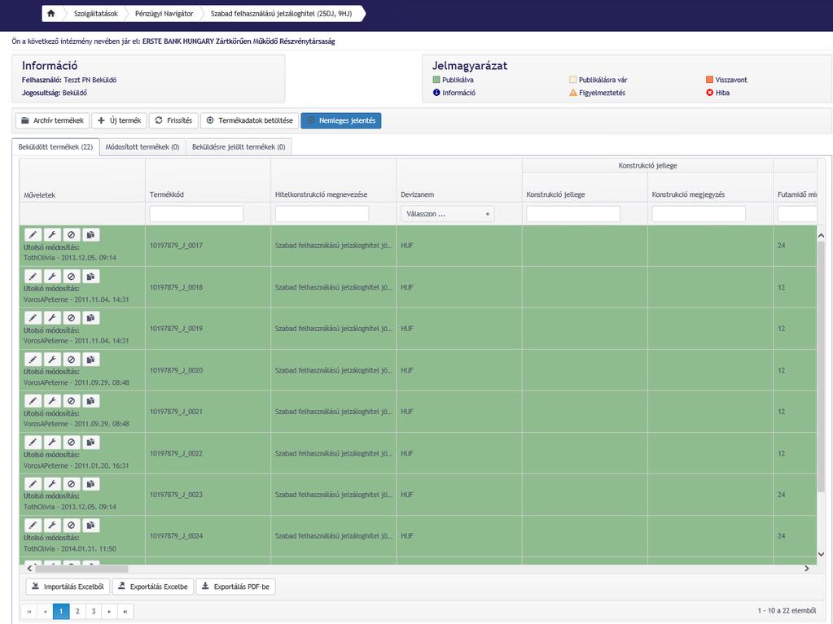Go to page 3 of results
Screen dimensions: 833x624
click(x=94, y=611)
